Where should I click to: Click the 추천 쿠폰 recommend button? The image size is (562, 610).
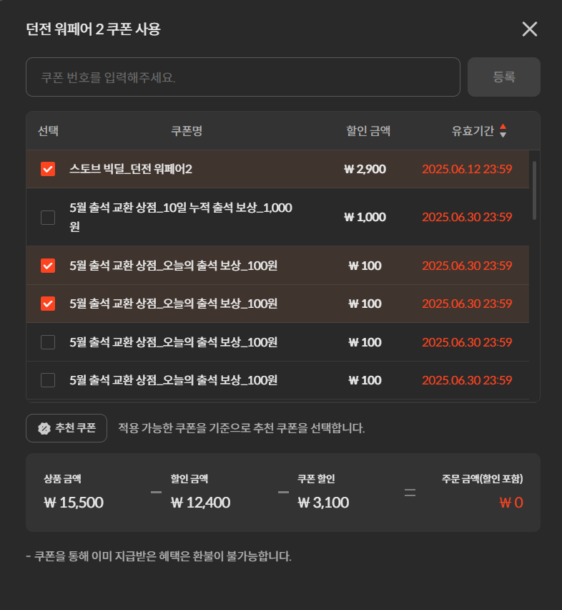66,428
